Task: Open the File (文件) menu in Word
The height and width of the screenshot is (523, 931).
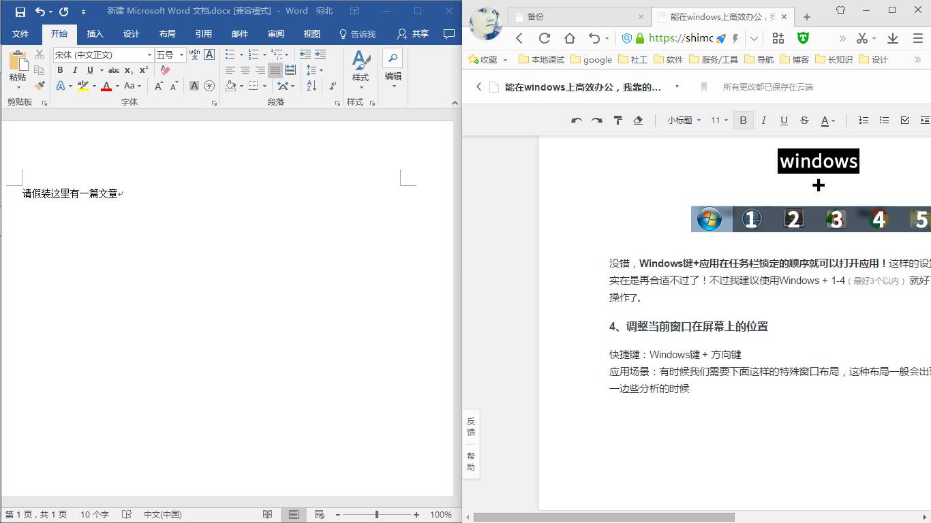Action: (20, 34)
